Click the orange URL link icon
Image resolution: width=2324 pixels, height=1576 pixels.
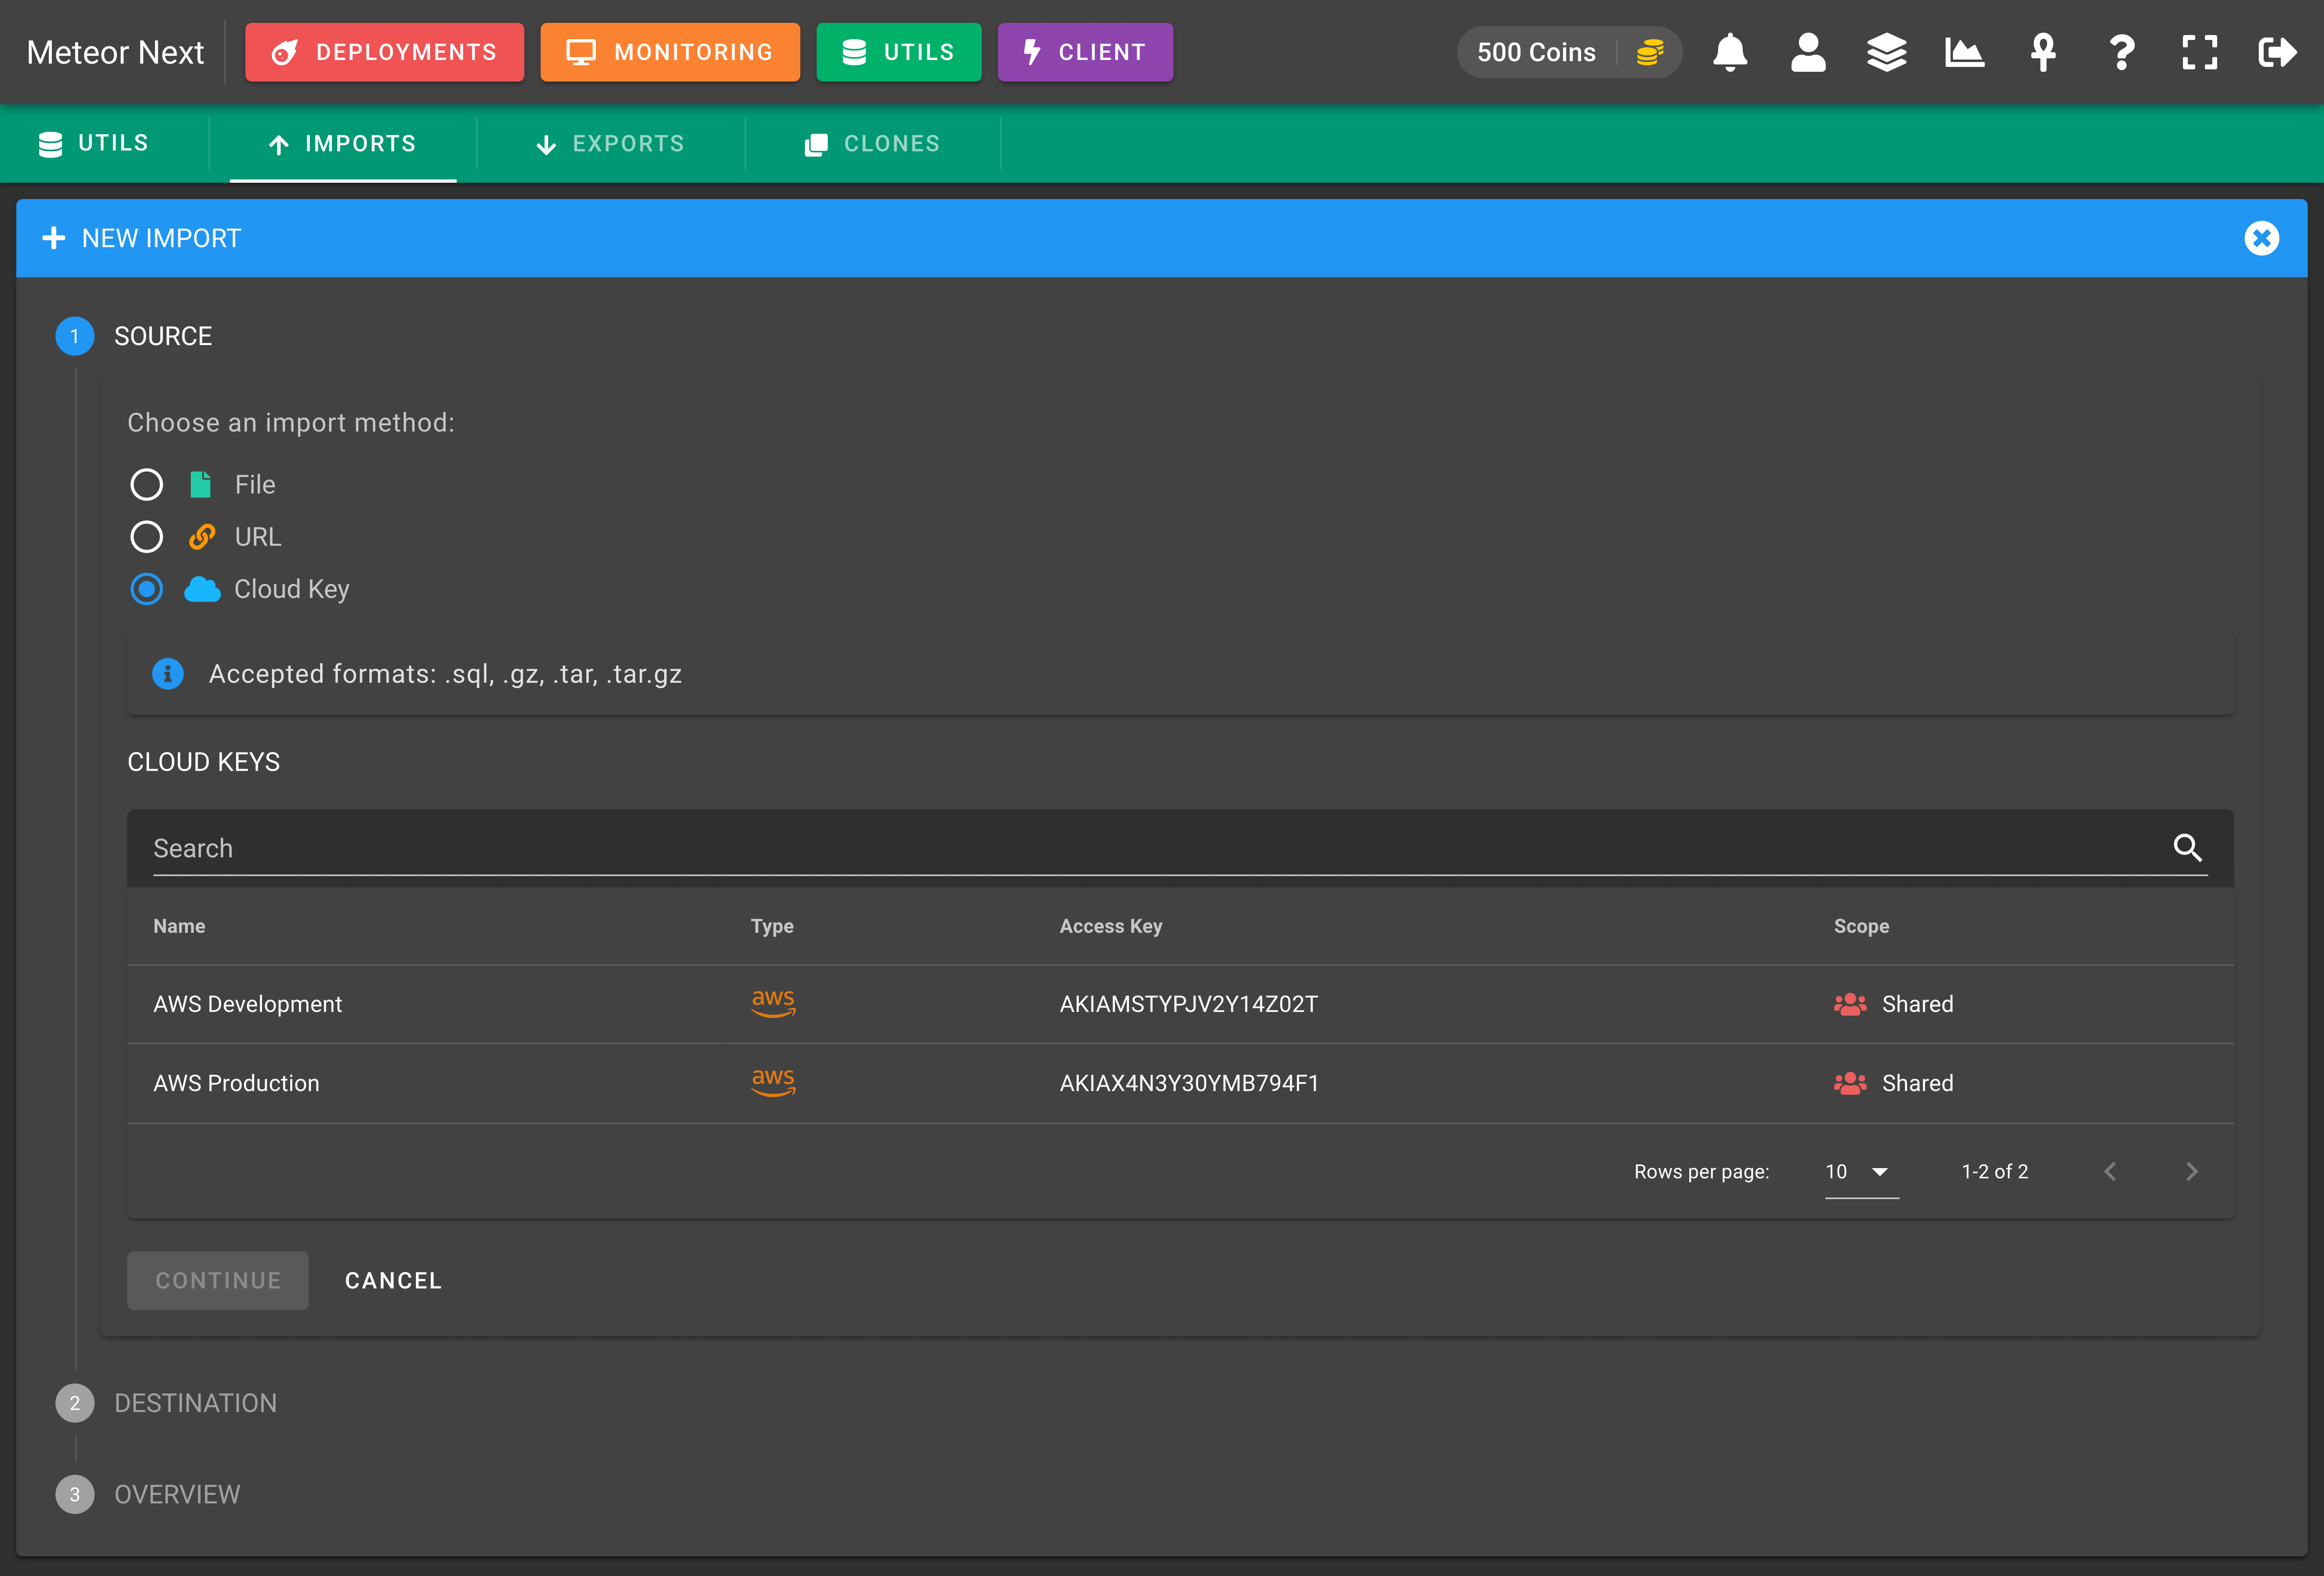201,537
